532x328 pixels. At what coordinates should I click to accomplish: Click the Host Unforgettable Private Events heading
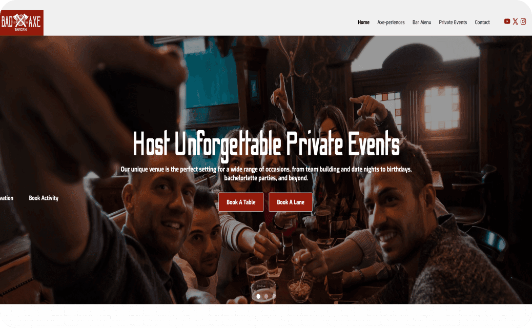[x=267, y=144]
